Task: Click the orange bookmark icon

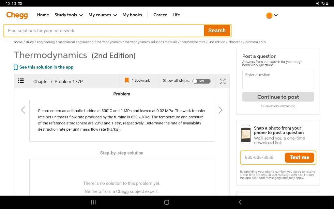Action: pos(127,80)
